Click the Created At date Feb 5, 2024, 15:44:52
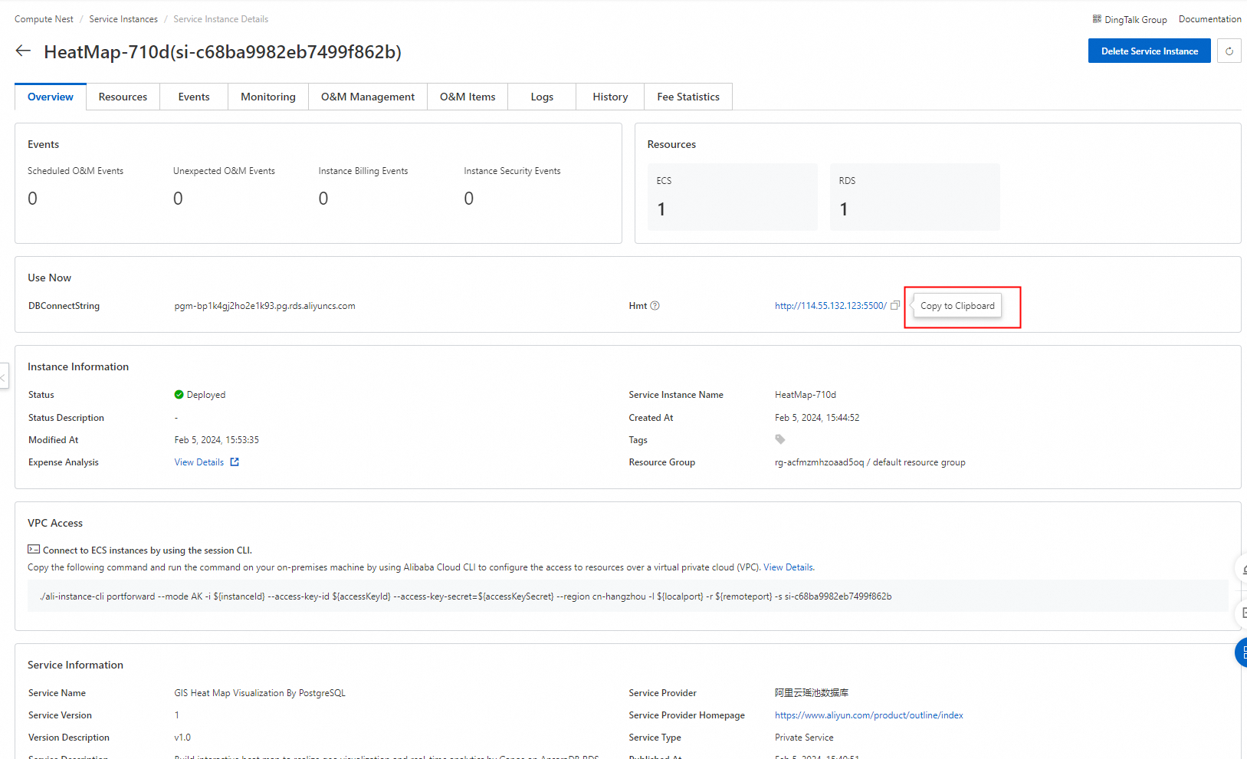Screen dimensions: 1247x759 (817, 418)
